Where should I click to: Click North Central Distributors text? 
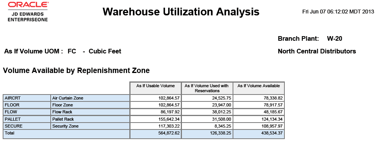pyautogui.click(x=317, y=51)
